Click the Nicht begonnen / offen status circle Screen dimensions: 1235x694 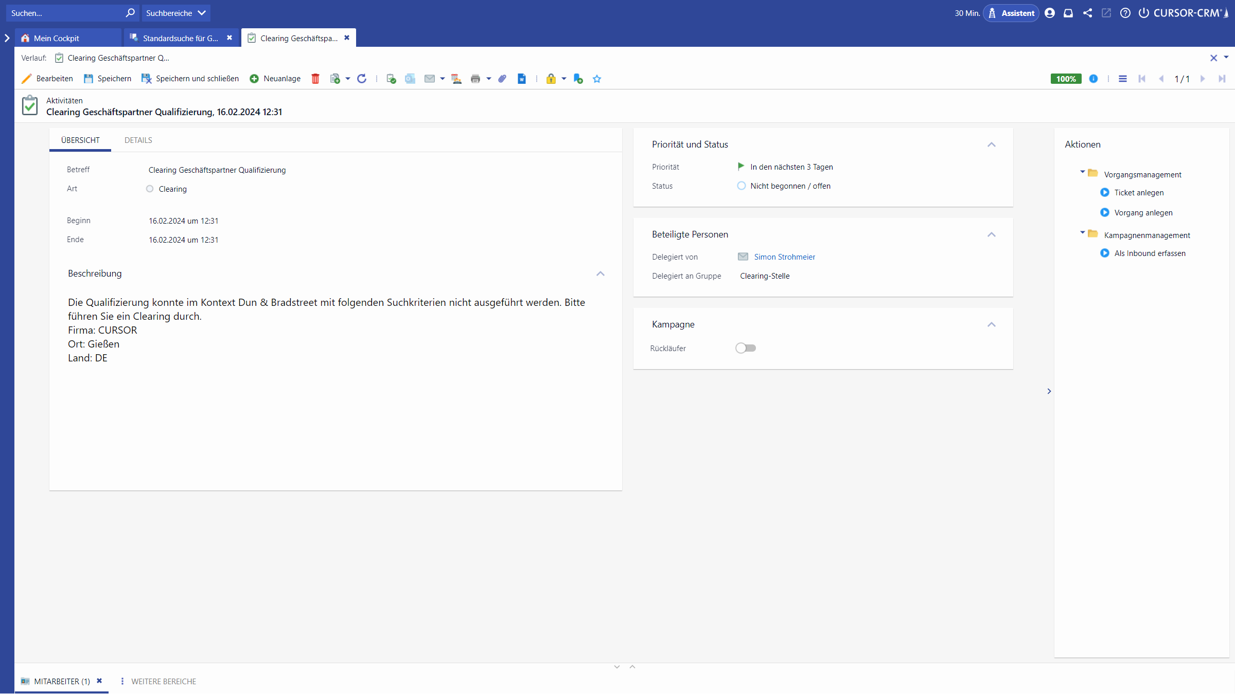[x=741, y=186]
